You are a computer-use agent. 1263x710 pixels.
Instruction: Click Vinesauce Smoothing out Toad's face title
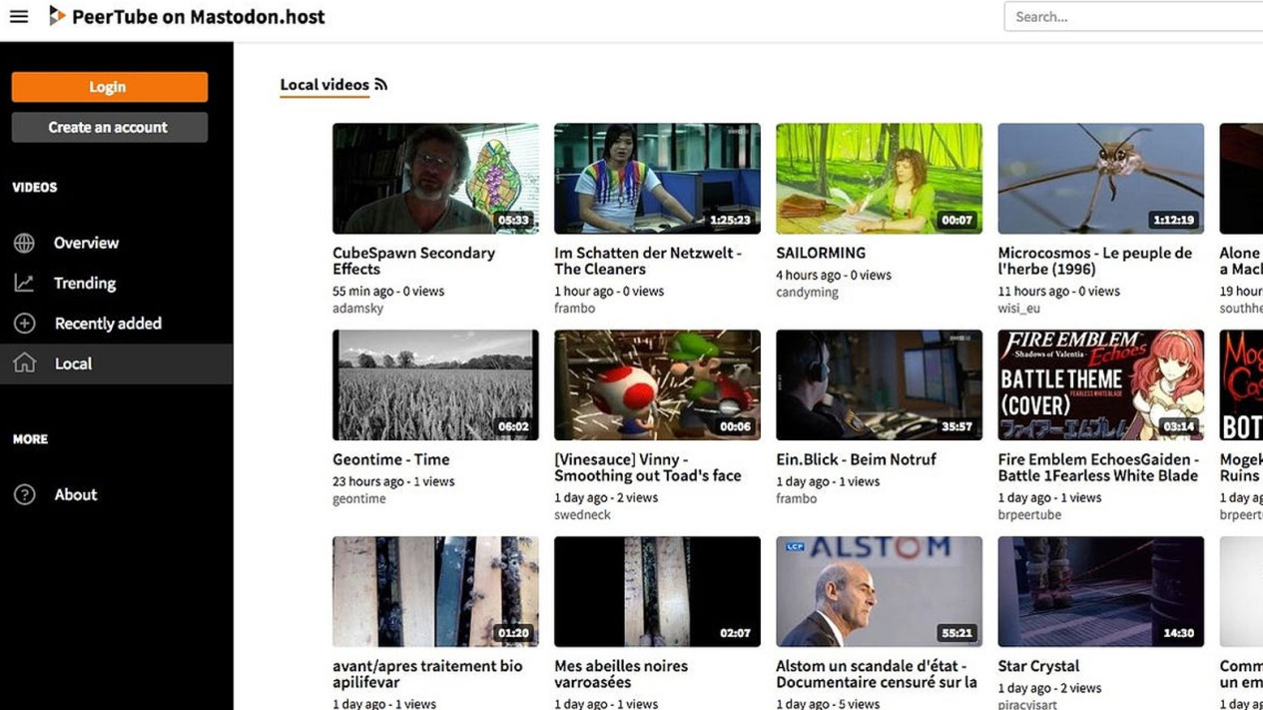648,467
